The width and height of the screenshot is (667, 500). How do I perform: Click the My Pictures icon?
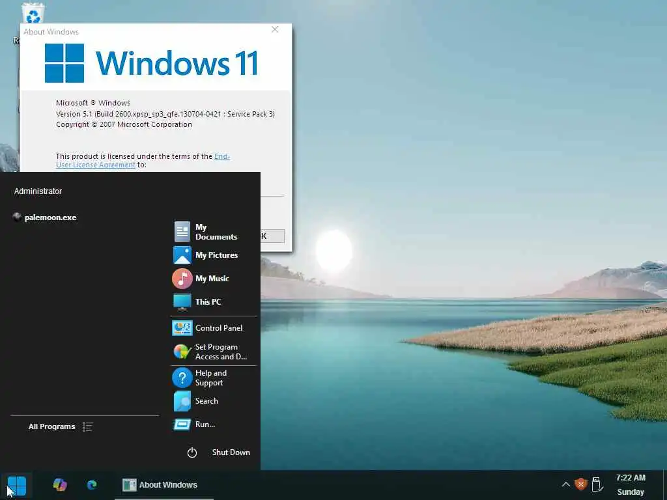[182, 255]
